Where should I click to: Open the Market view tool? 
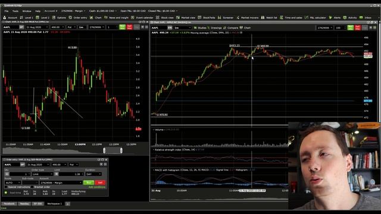click(186, 17)
